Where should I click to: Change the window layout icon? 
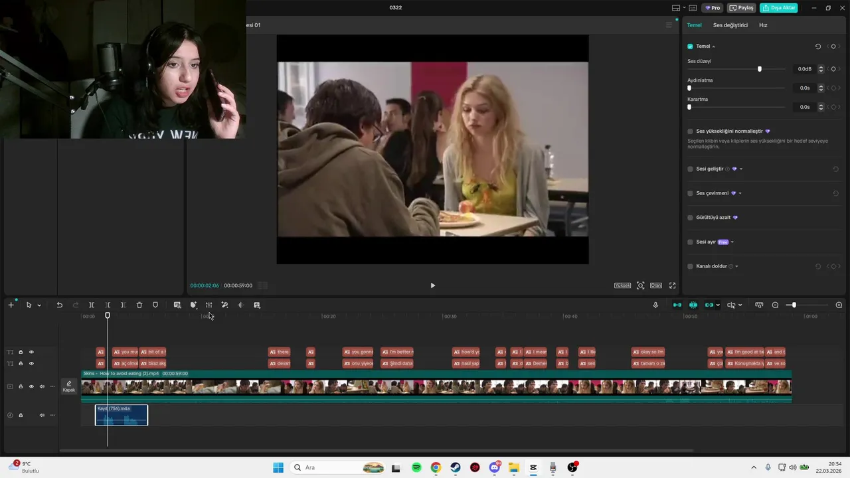point(676,8)
